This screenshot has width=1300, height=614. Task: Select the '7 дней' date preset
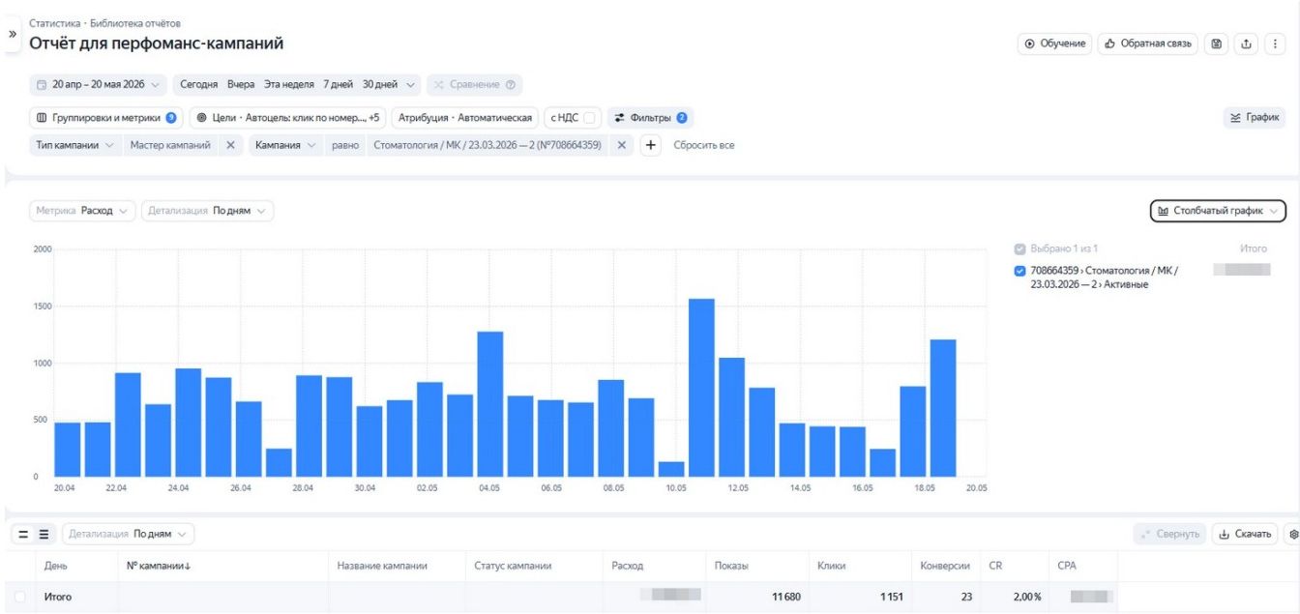(339, 85)
